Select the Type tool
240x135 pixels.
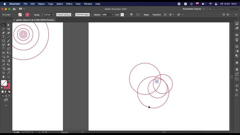tap(3, 37)
